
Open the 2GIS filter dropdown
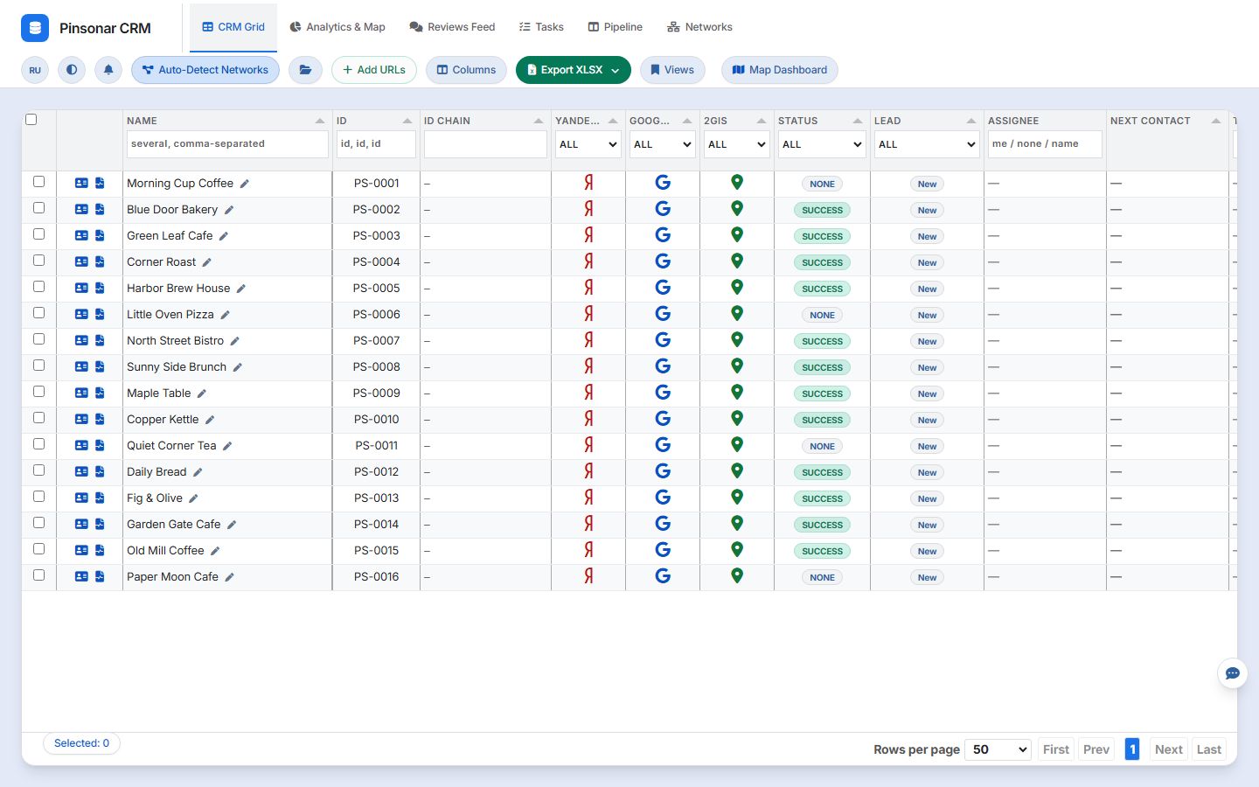pyautogui.click(x=737, y=144)
